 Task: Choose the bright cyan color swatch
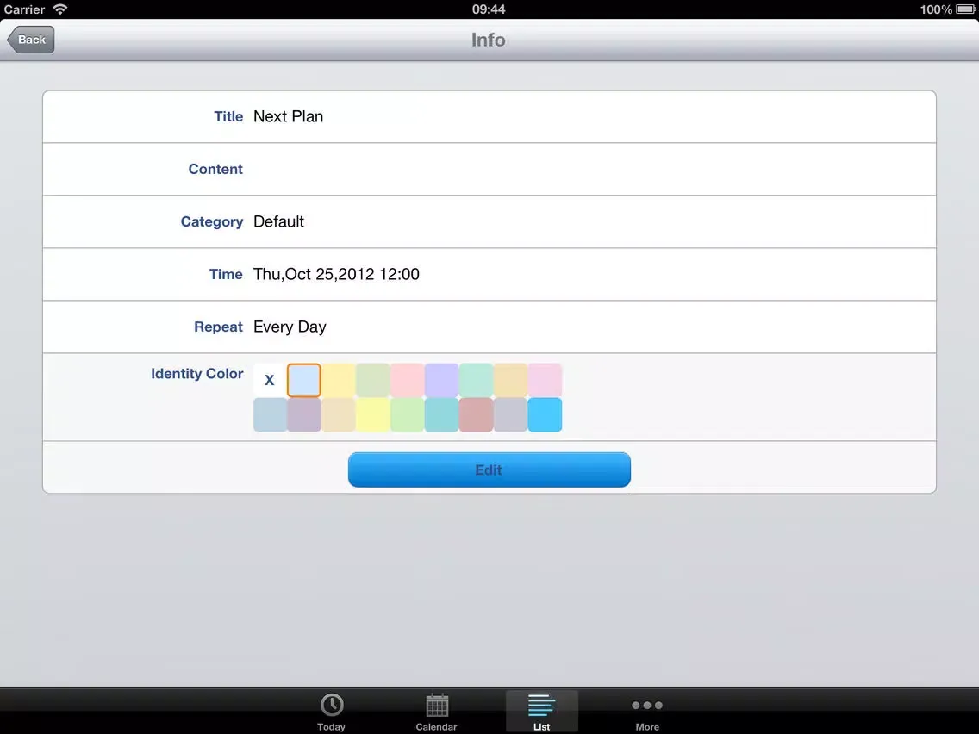tap(545, 414)
